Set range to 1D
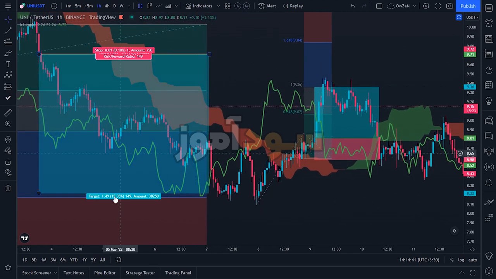The image size is (496, 279). click(25, 260)
